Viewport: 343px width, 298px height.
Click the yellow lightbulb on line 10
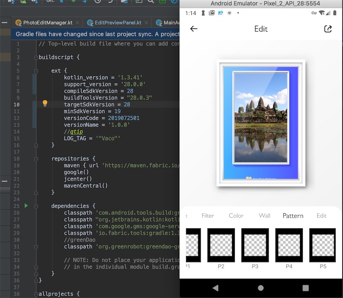(x=45, y=103)
